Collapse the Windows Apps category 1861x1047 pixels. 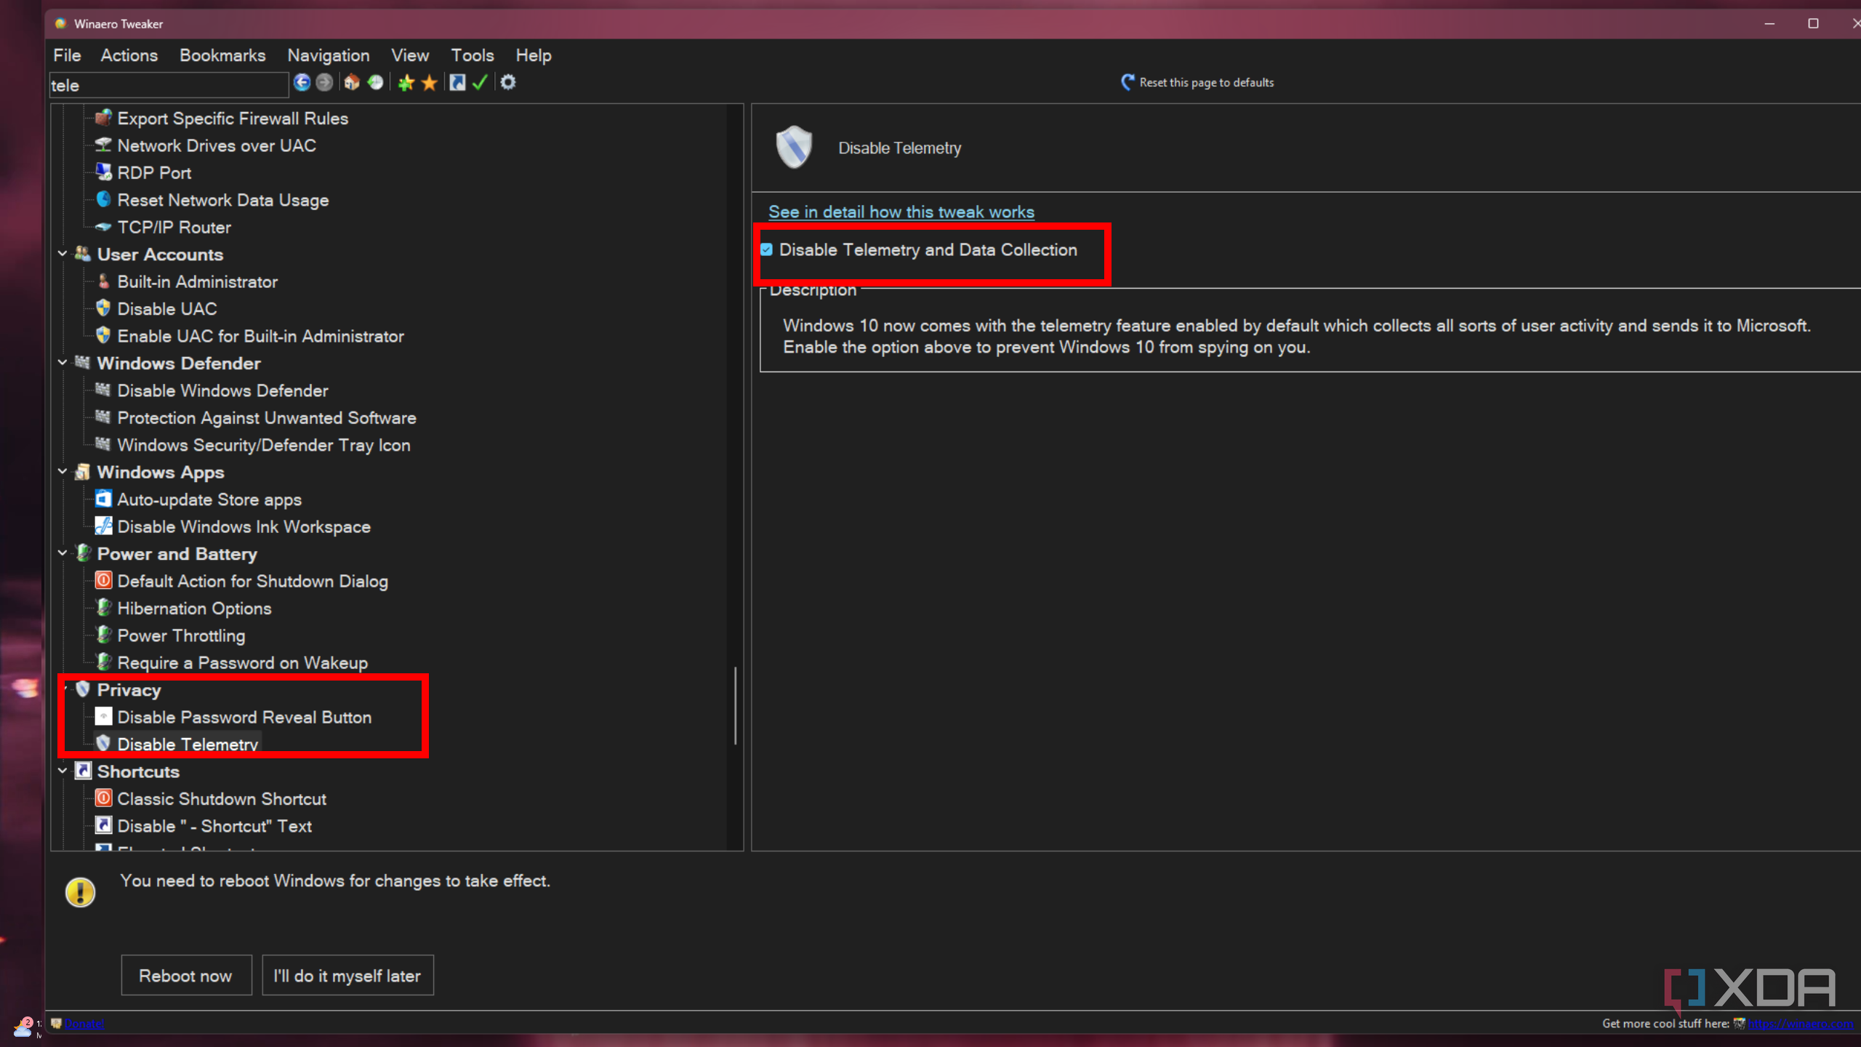tap(63, 472)
